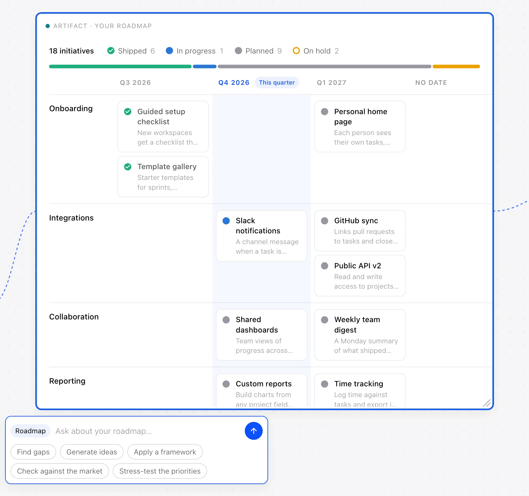
Task: Click the blue status dot on Slack notifications
Action: click(226, 221)
